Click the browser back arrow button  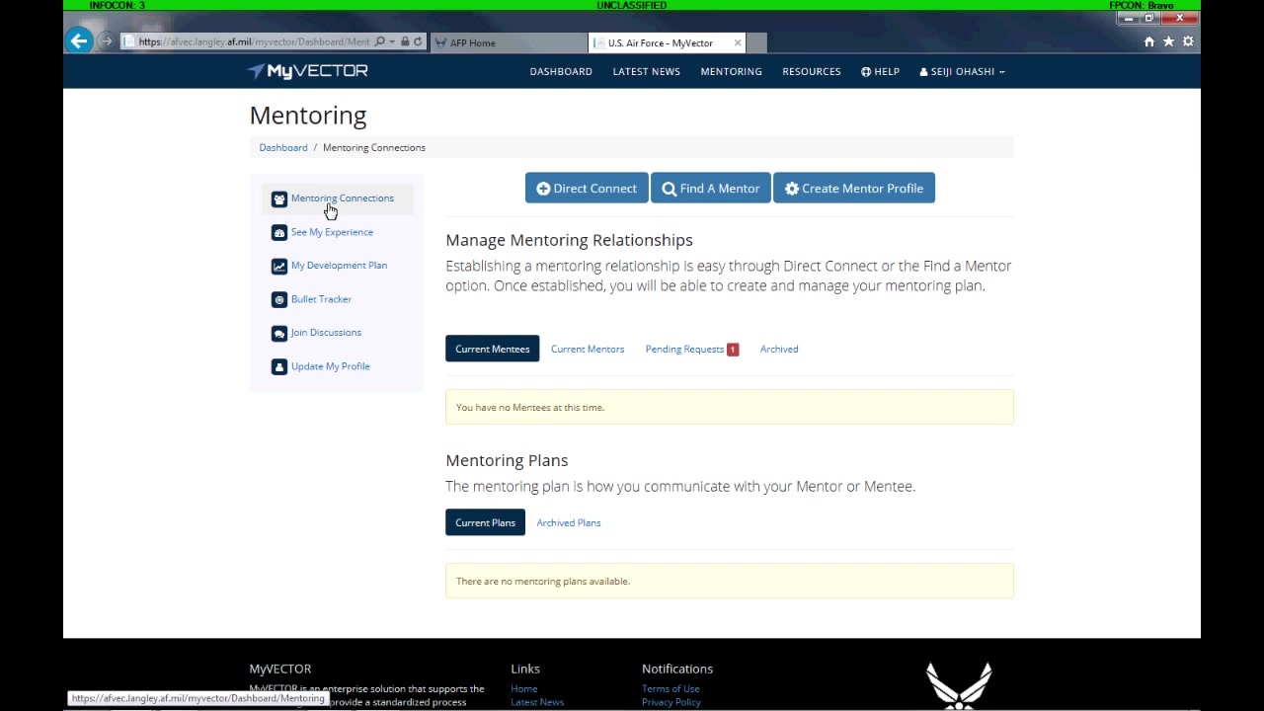click(79, 41)
